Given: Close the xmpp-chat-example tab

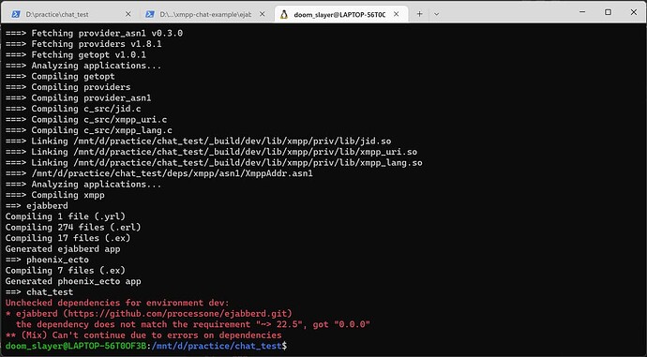Looking at the screenshot, I should pyautogui.click(x=262, y=14).
